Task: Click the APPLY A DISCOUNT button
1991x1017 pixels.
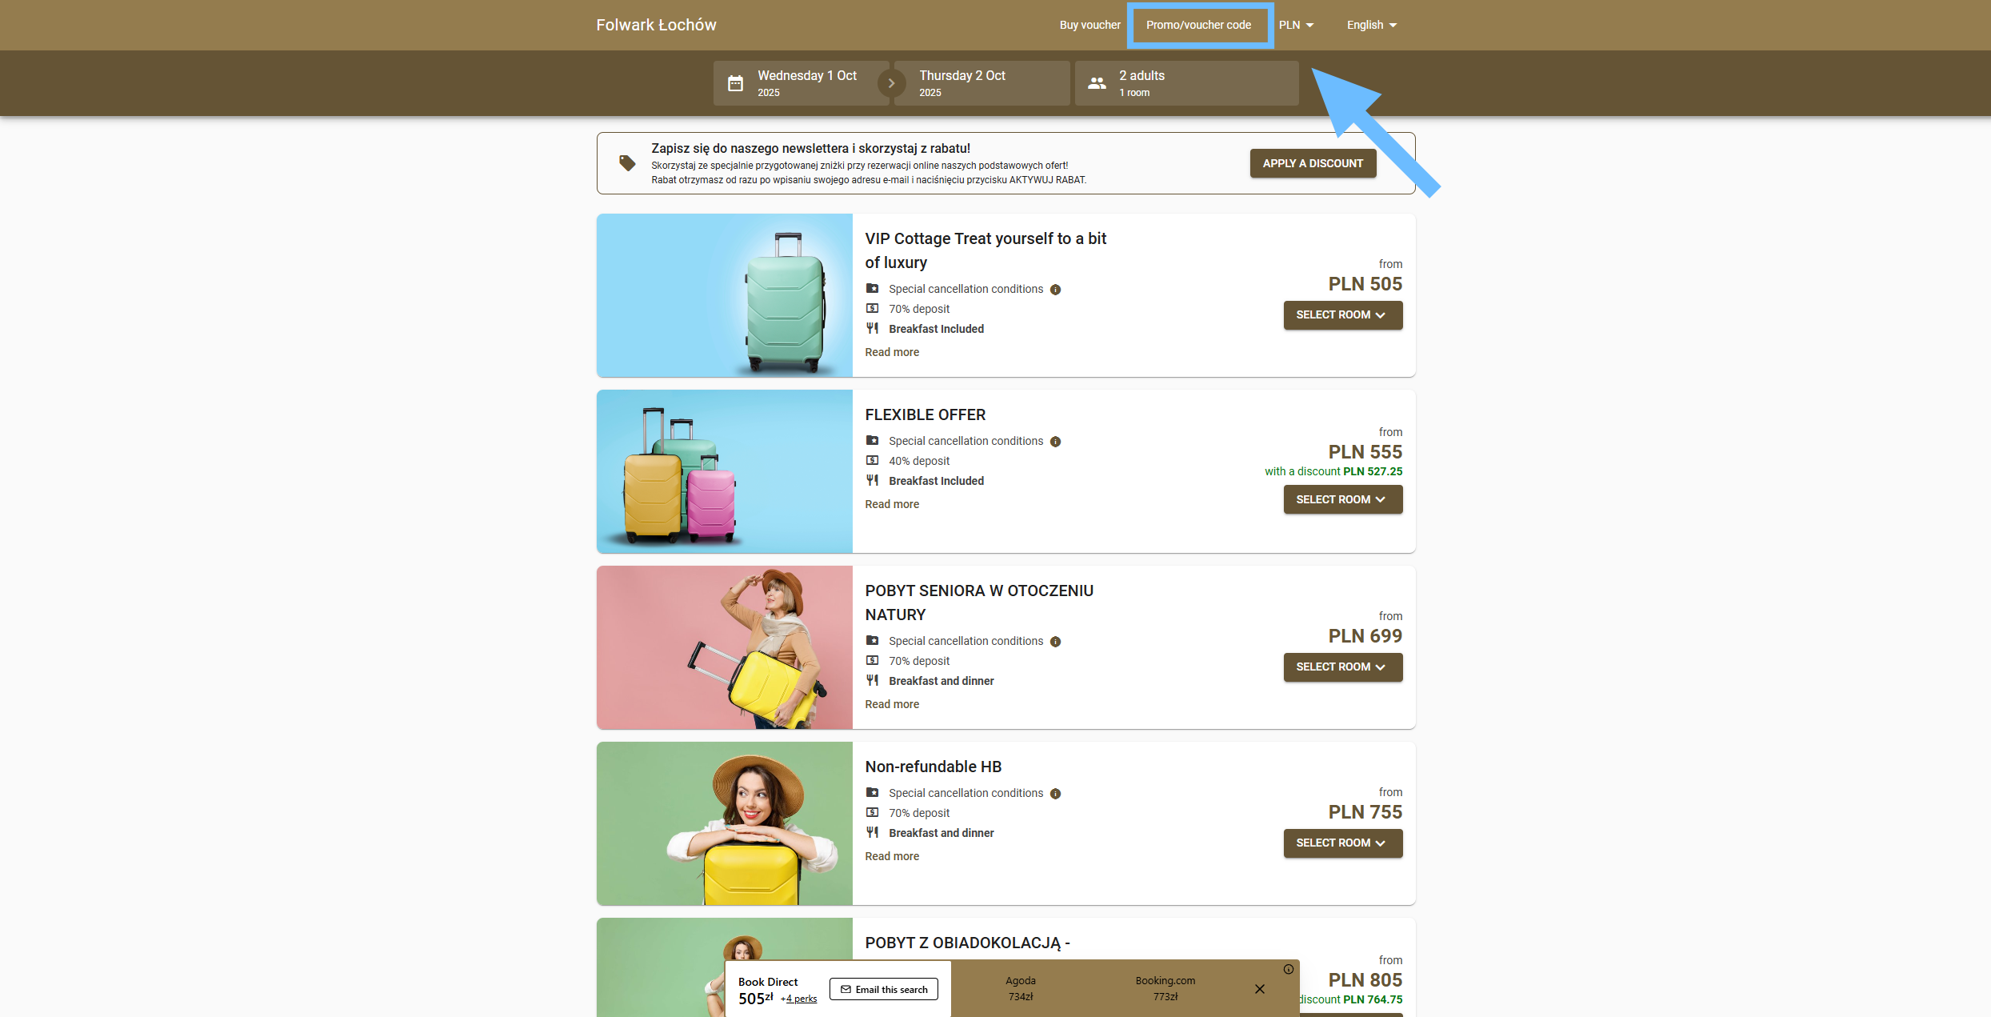Action: tap(1313, 163)
